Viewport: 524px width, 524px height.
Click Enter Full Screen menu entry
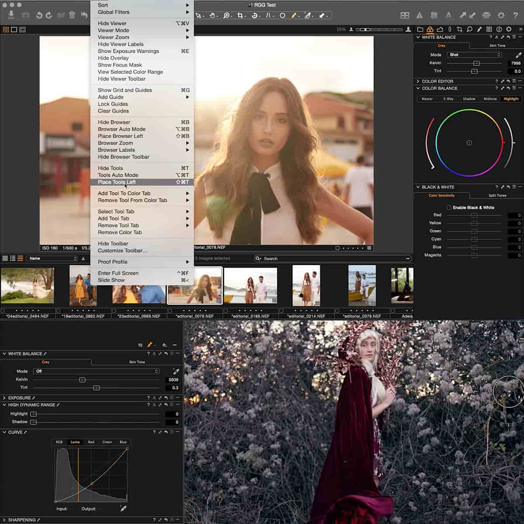pyautogui.click(x=118, y=273)
